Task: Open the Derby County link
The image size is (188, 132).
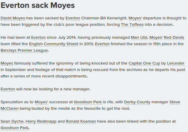Action: click(137, 102)
